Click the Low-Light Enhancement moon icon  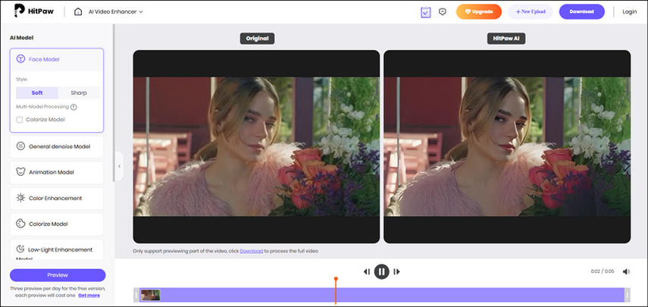click(20, 249)
